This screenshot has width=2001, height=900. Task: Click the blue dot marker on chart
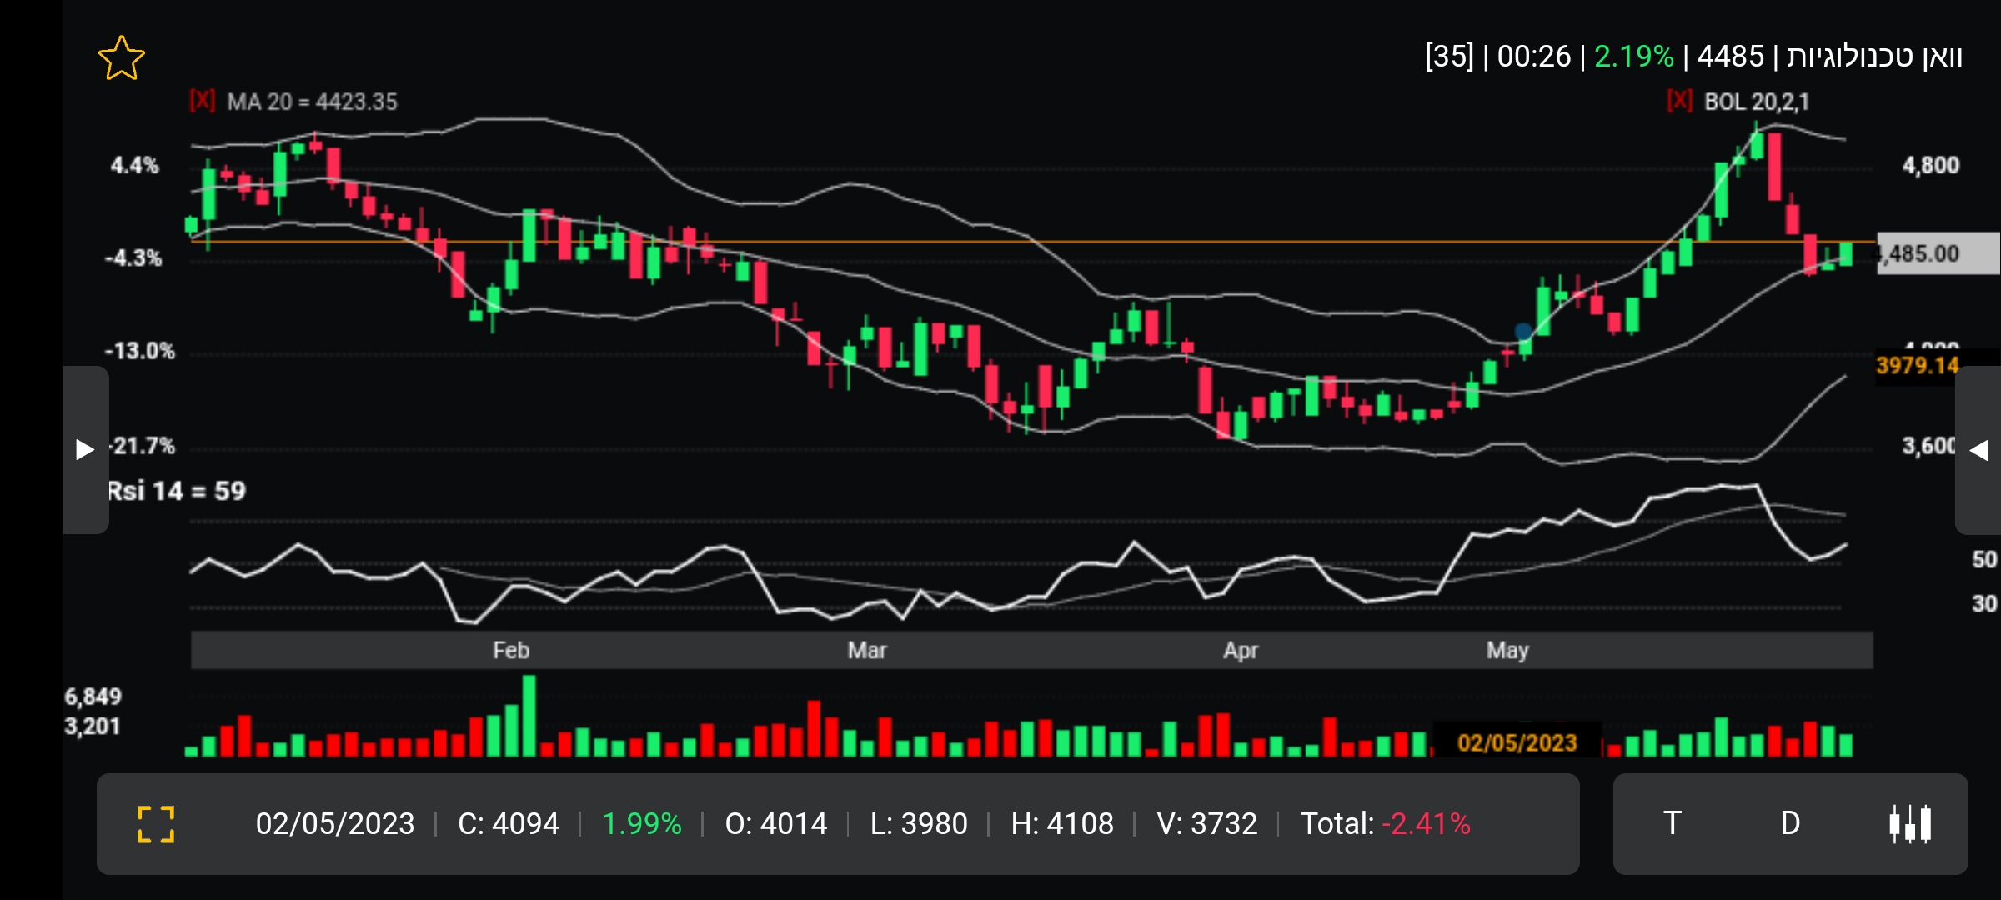click(1523, 332)
